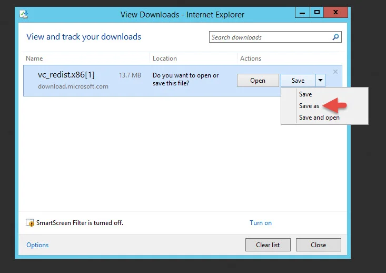Maximize the View Downloads window
The height and width of the screenshot is (273, 386).
click(x=317, y=12)
